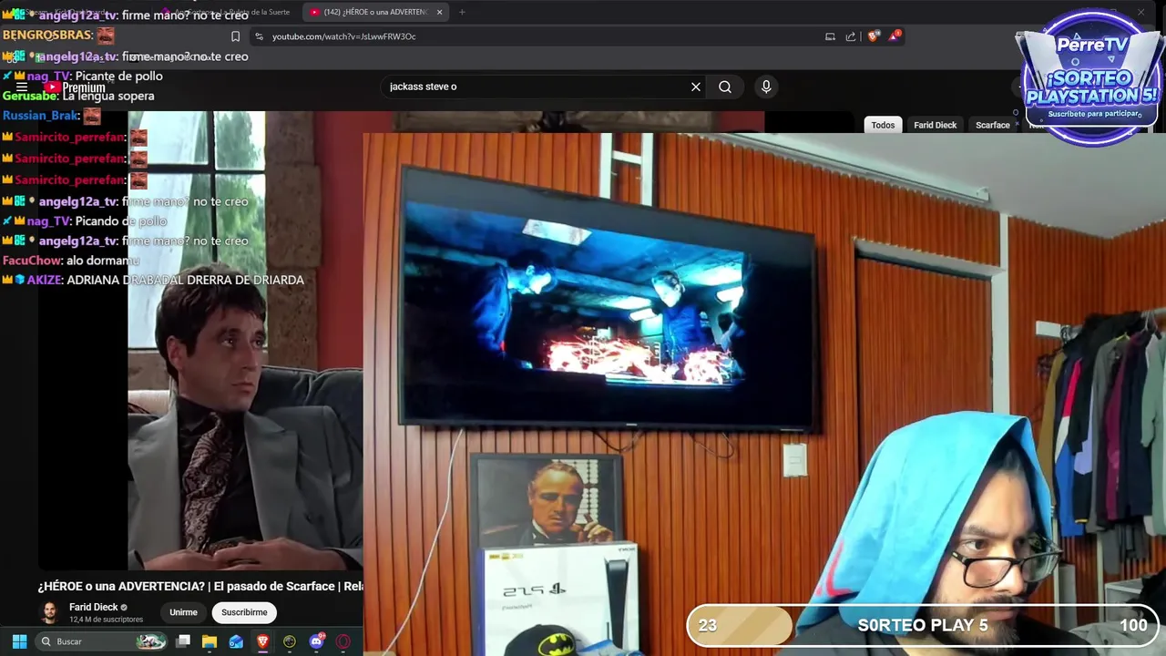Image resolution: width=1166 pixels, height=656 pixels.
Task: Start voice search with the microphone icon
Action: 766,87
